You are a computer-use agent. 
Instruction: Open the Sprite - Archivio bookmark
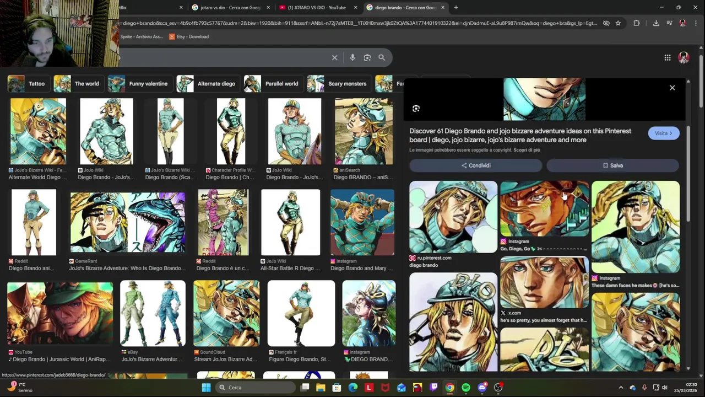coord(141,36)
